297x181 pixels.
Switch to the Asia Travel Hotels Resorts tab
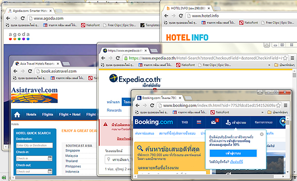(x=37, y=64)
